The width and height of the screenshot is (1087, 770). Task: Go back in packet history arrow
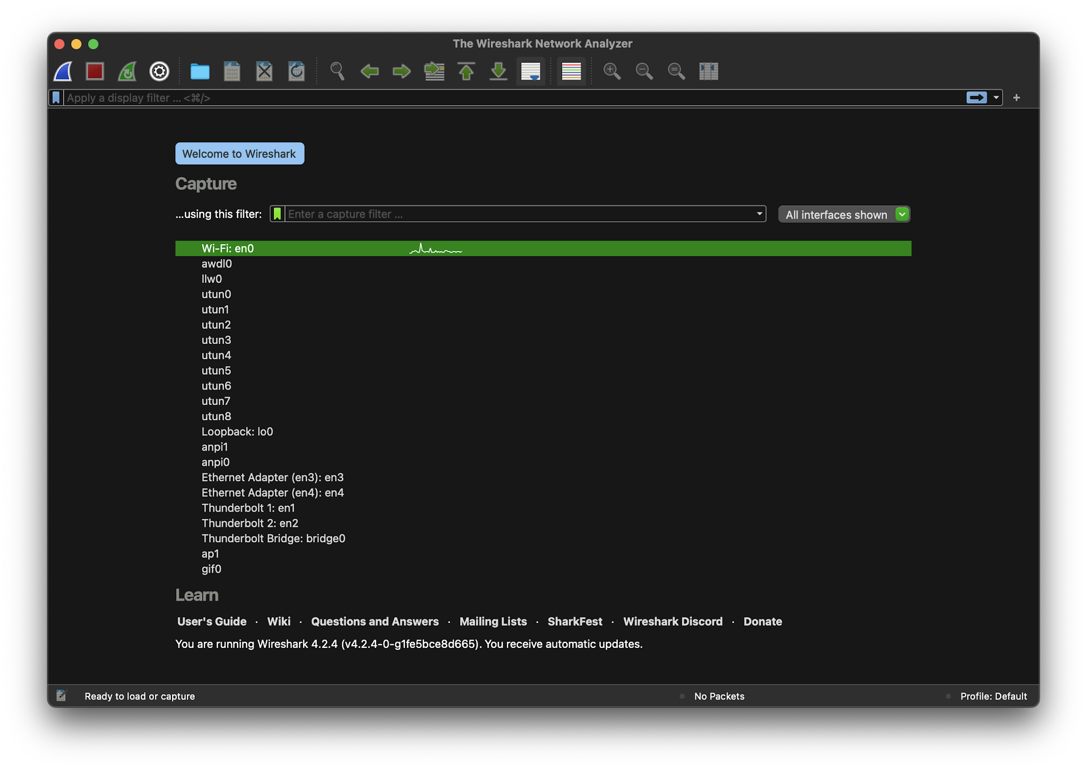(369, 71)
